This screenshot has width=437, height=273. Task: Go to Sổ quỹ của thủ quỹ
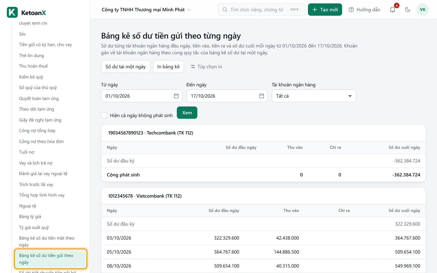coord(38,88)
